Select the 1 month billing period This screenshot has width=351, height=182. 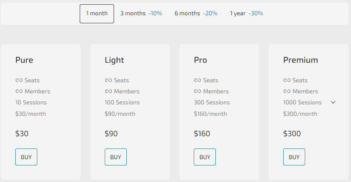[x=97, y=14]
